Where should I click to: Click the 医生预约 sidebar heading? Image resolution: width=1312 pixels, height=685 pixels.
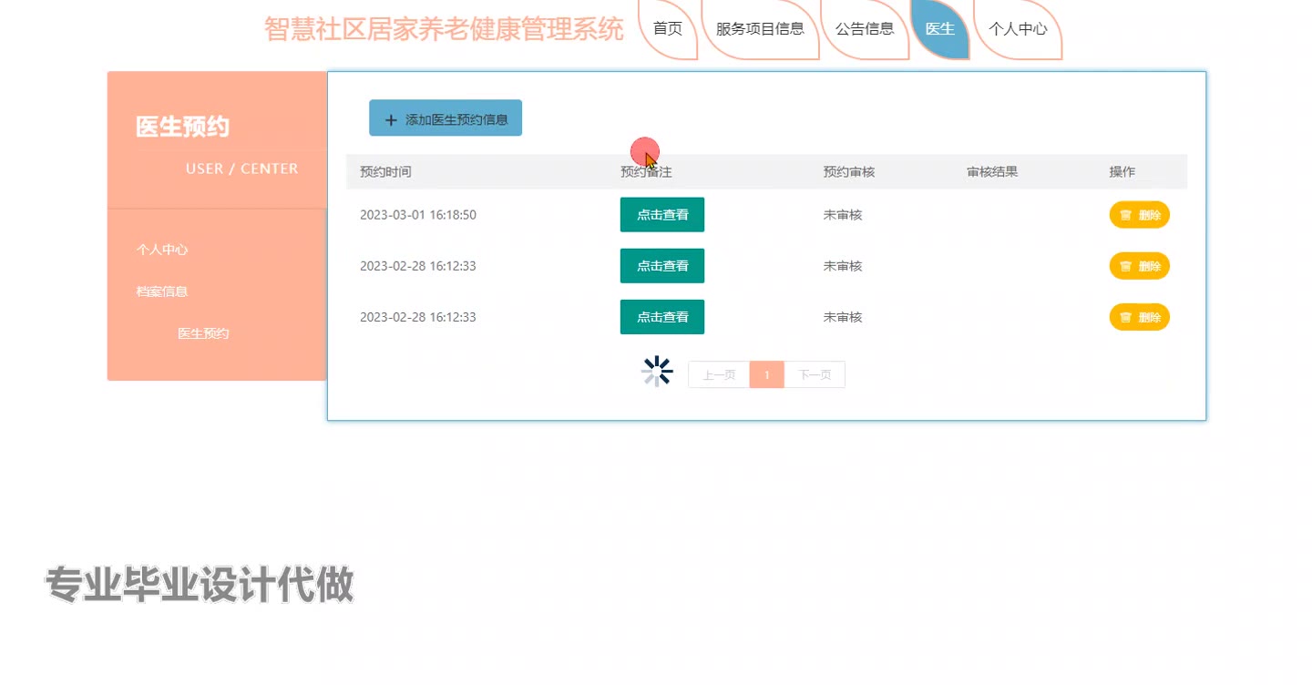coord(182,128)
